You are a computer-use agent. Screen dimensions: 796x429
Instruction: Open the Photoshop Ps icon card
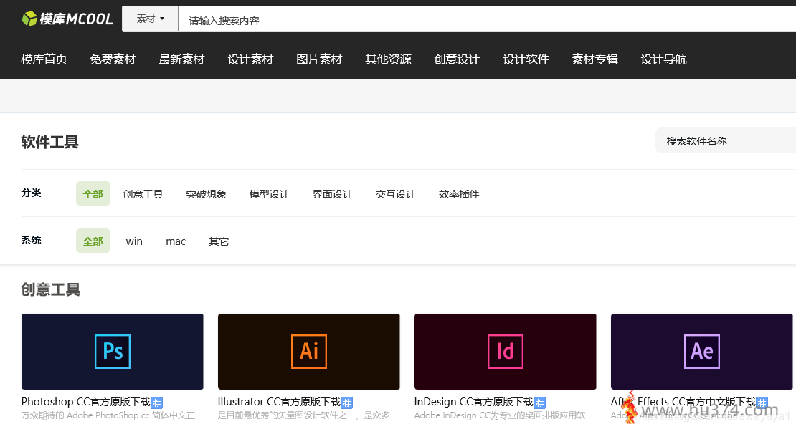click(112, 352)
